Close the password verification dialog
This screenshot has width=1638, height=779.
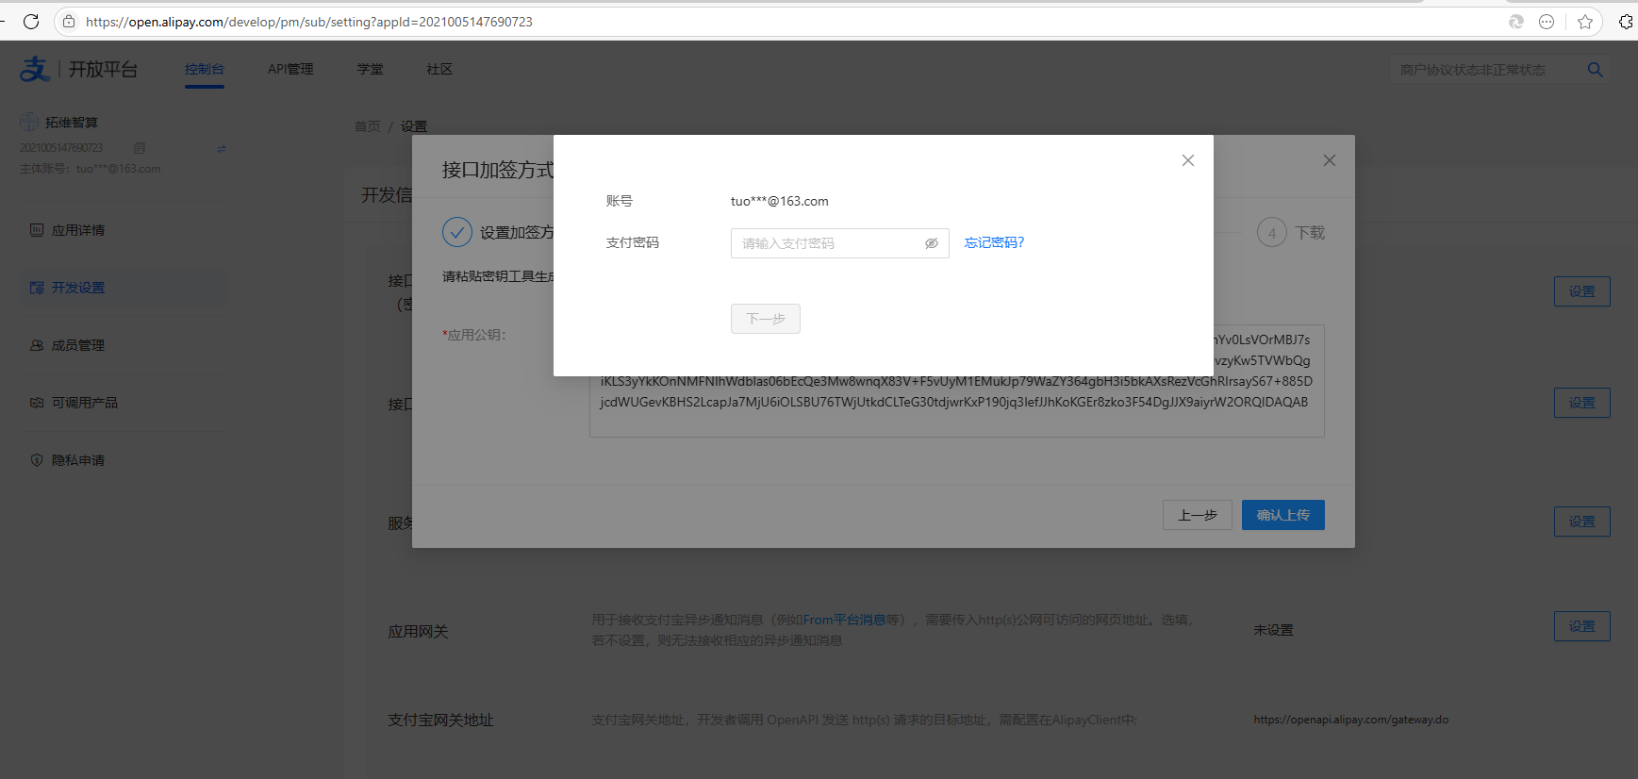[1188, 160]
